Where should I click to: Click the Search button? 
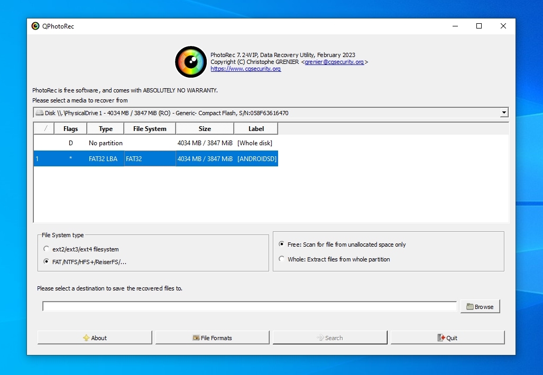[330, 337]
